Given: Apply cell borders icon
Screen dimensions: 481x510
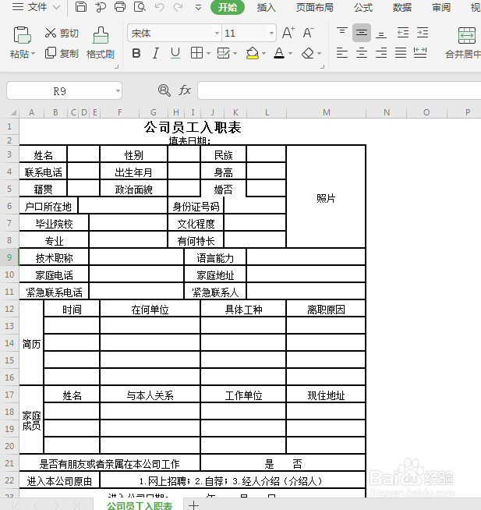Looking at the screenshot, I should tap(196, 53).
